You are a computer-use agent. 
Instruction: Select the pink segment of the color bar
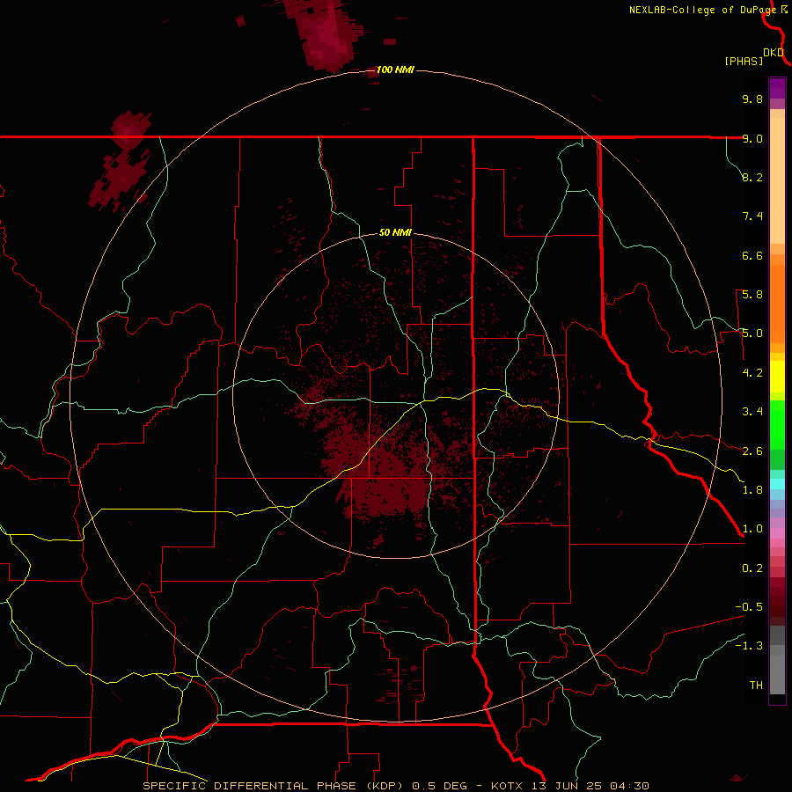pyautogui.click(x=777, y=533)
